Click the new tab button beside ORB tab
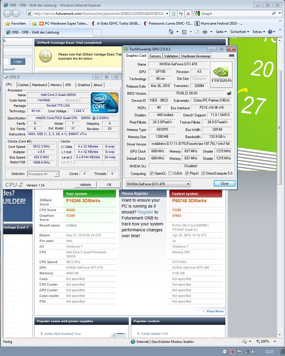 coord(97,33)
